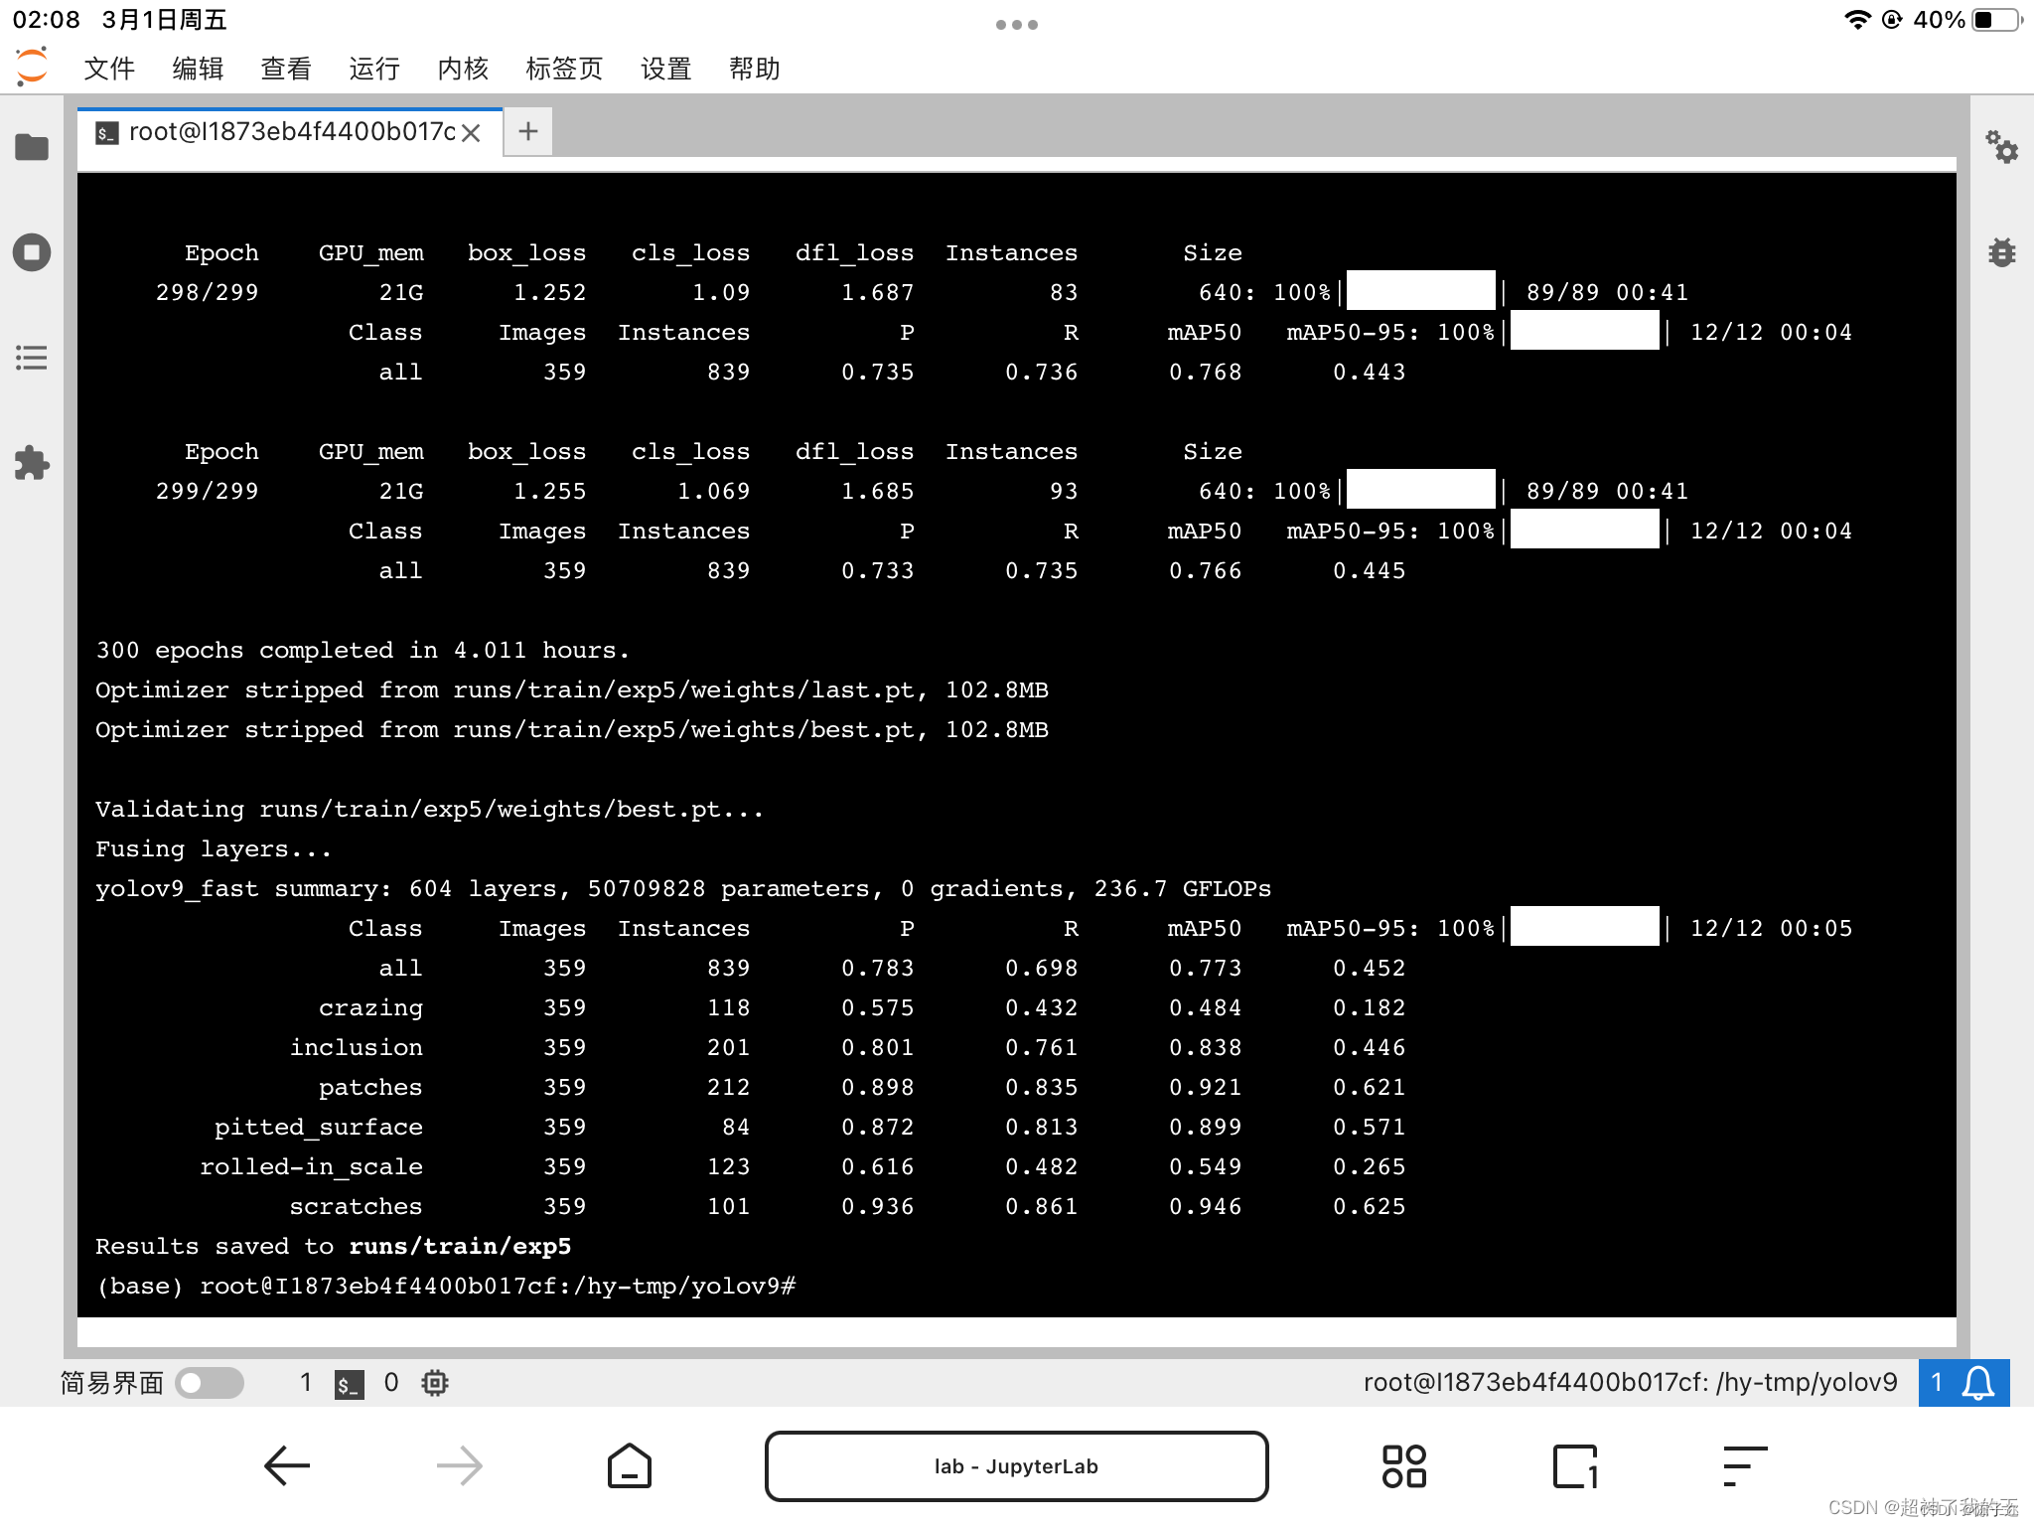Click the JupyterLab logo icon
Viewport: 2034px width, 1526px height.
point(32,68)
